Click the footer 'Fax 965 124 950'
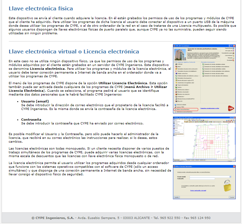The width and height of the screenshot is (242, 224). (x=197, y=218)
